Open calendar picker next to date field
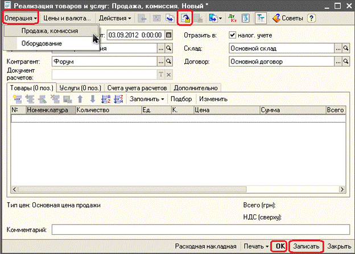355x254 pixels. [168, 35]
